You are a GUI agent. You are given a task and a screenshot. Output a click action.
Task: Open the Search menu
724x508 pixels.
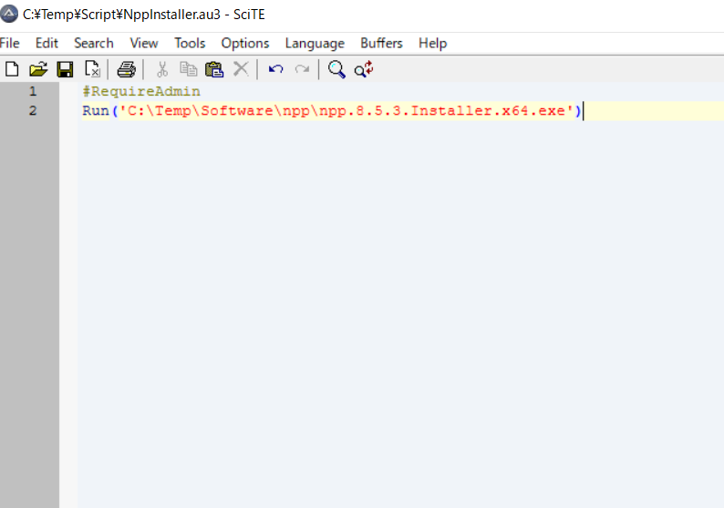click(94, 43)
